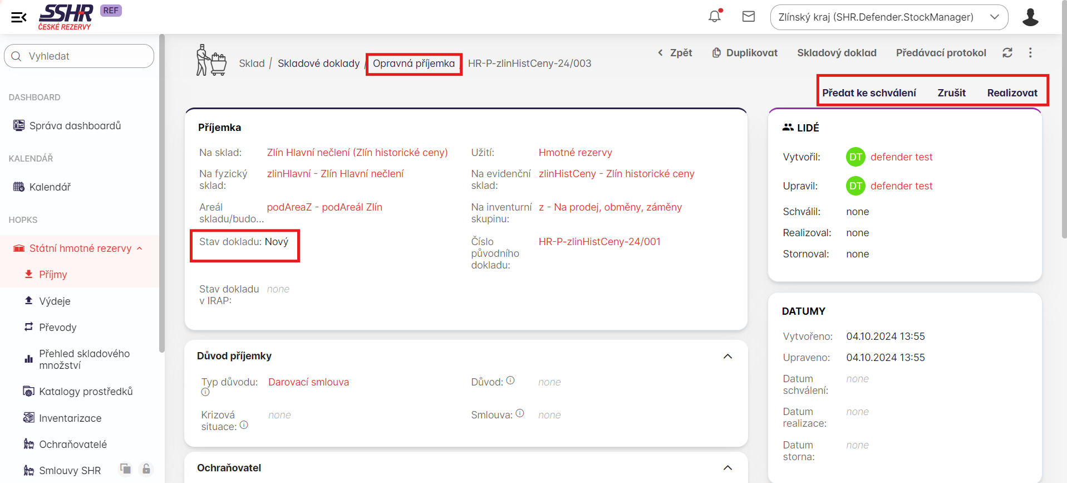Collapse the sidebar with the hamburger icon
The width and height of the screenshot is (1067, 483).
19,17
